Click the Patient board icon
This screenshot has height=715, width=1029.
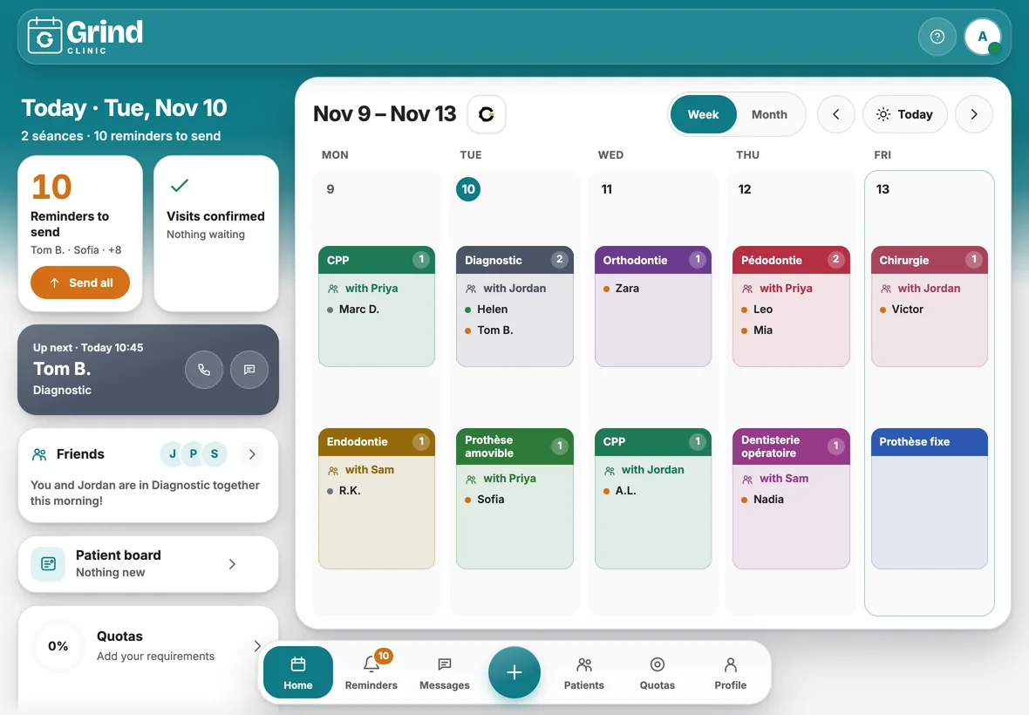[x=48, y=564]
